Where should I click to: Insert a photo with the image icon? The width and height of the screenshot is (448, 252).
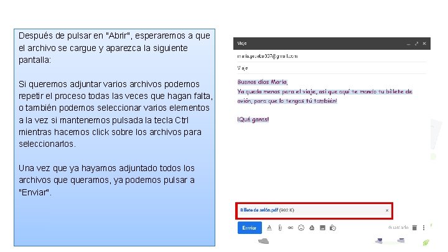[x=322, y=228]
